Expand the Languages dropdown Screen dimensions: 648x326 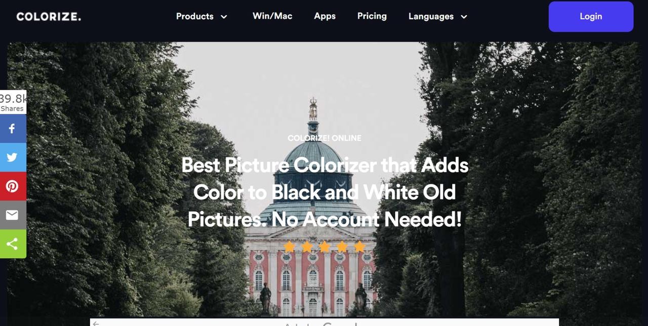(x=437, y=16)
